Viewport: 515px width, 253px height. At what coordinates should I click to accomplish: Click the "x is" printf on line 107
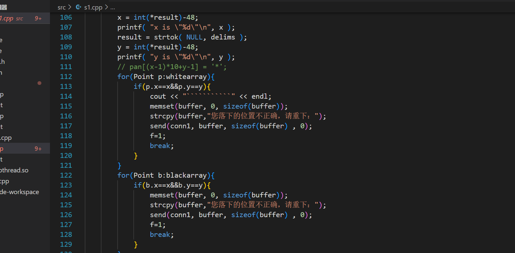176,27
